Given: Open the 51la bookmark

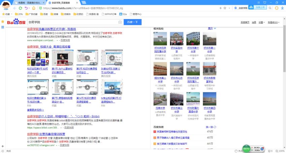Looking at the screenshot, I should click(123, 14).
